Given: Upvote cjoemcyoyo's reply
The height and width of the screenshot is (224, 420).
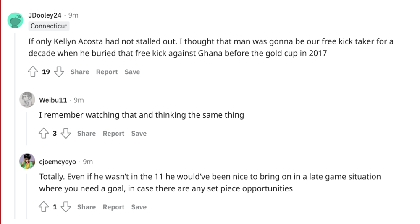Looking at the screenshot, I should (x=43, y=207).
